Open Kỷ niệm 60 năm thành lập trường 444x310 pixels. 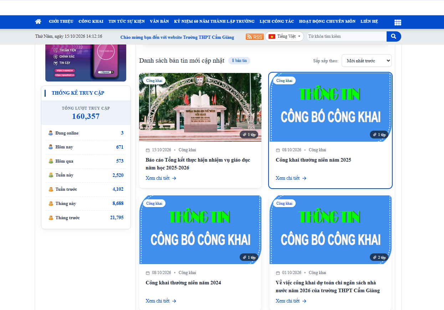pyautogui.click(x=214, y=21)
